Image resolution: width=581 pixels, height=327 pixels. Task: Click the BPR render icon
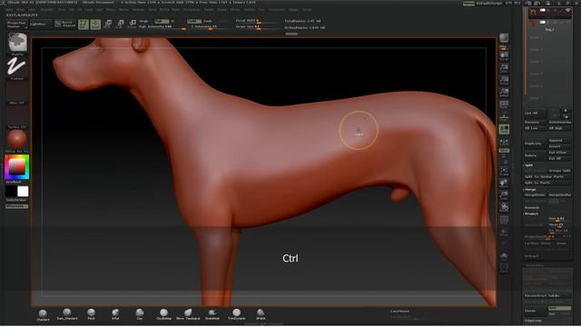[504, 39]
